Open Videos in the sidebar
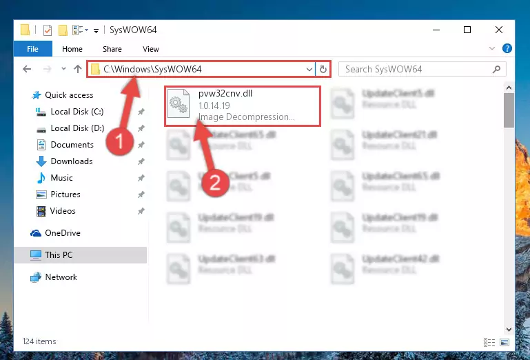530x360 pixels. 63,211
